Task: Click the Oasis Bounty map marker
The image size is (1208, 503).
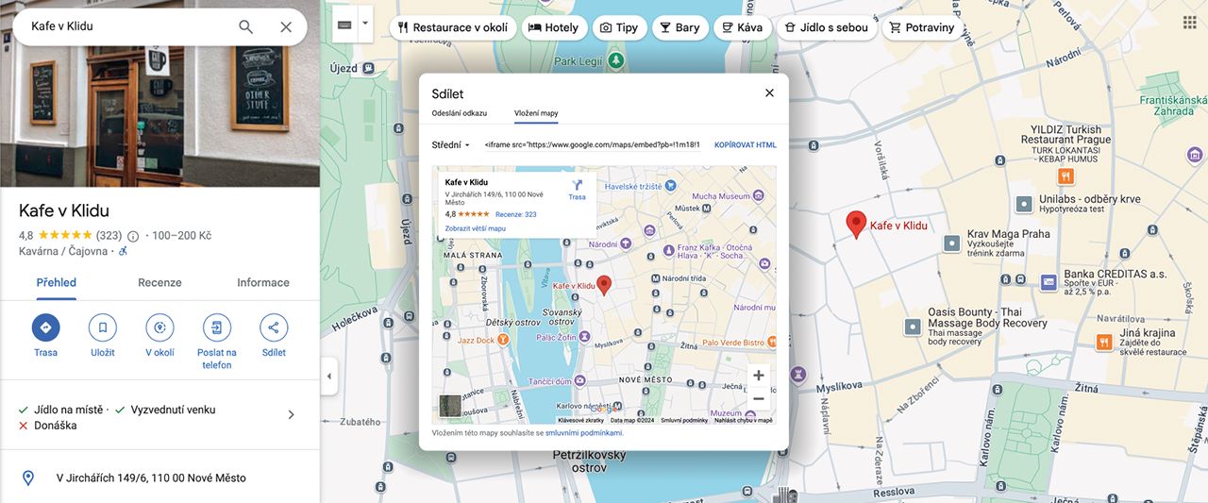Action: click(x=913, y=327)
